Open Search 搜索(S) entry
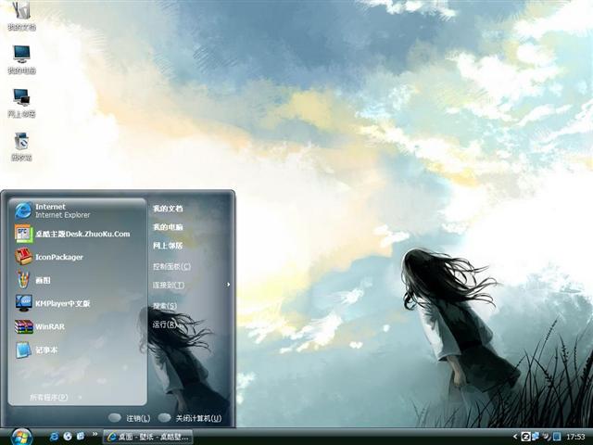Viewport: 593px width, 445px height. 165,306
